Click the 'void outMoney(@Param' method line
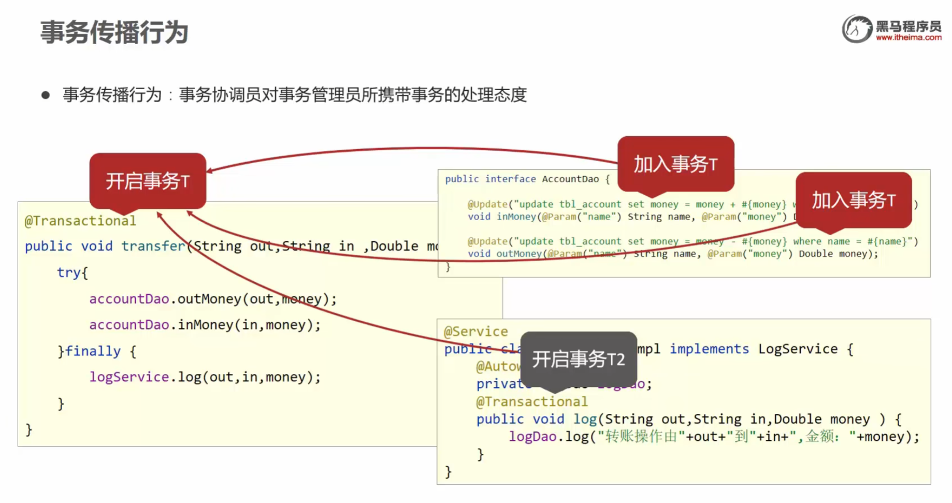The height and width of the screenshot is (503, 952). tap(673, 254)
